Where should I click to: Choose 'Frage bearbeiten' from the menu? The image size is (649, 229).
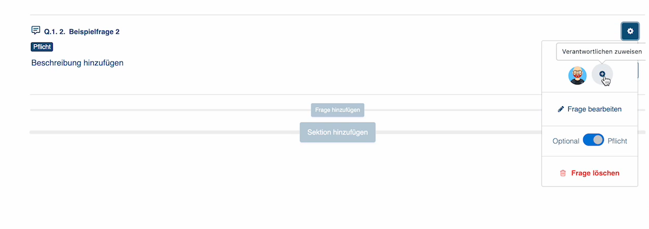[594, 109]
